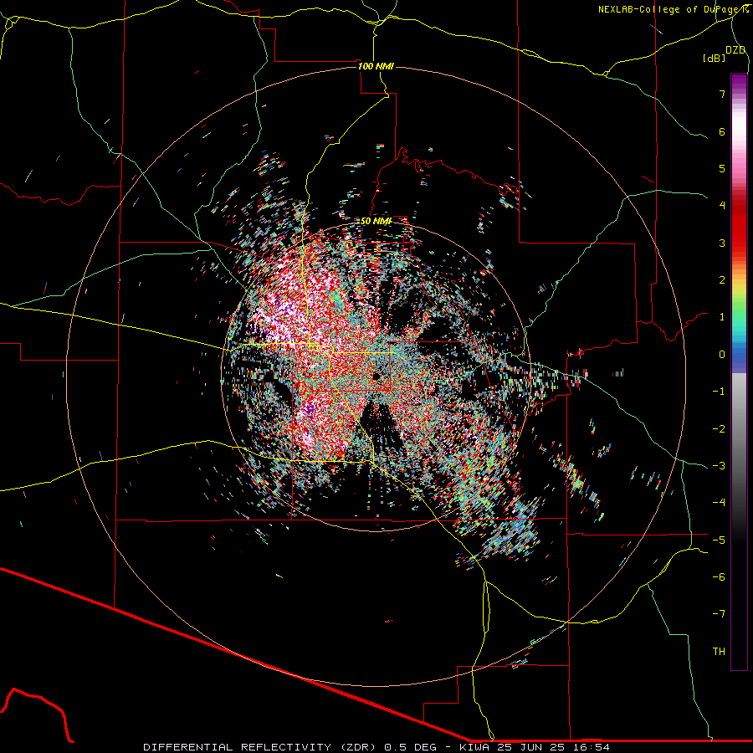Select the "4" scale label
This screenshot has height=753, width=753.
coord(722,206)
